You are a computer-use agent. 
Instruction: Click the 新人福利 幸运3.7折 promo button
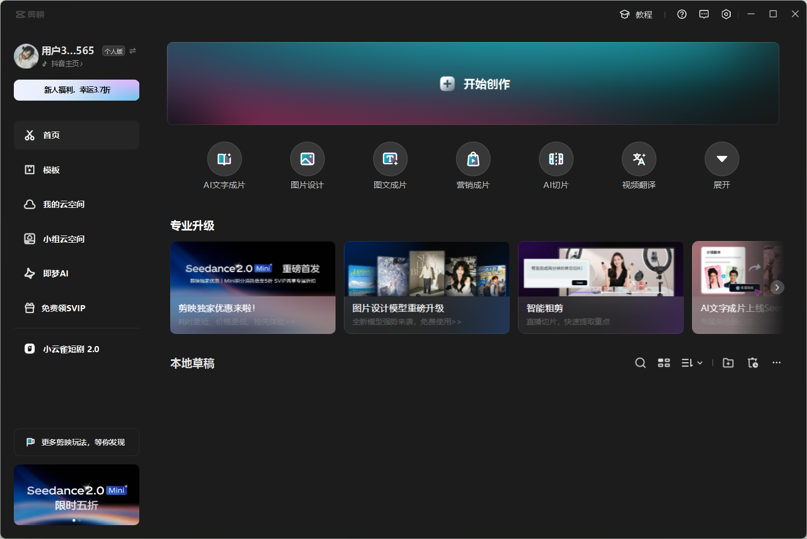[x=76, y=90]
